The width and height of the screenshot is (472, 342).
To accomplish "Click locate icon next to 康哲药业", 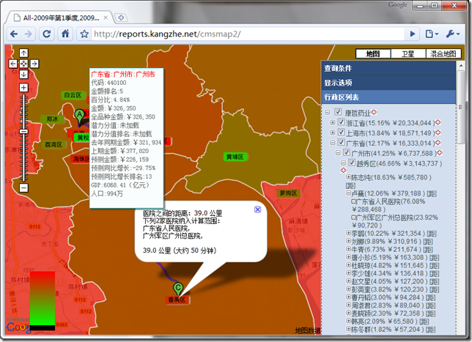I will (374, 112).
